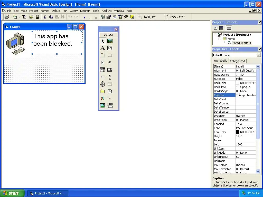Click the General toolbox tab button
Viewport: 263px width, 197px height.
(x=108, y=35)
